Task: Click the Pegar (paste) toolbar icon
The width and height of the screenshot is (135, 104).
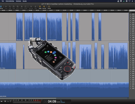Action: coord(14,7)
